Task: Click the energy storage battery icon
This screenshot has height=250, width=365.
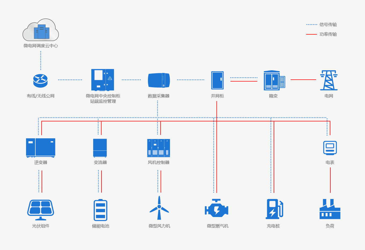Action: tap(100, 210)
